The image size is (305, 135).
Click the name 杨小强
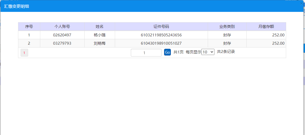(100, 35)
